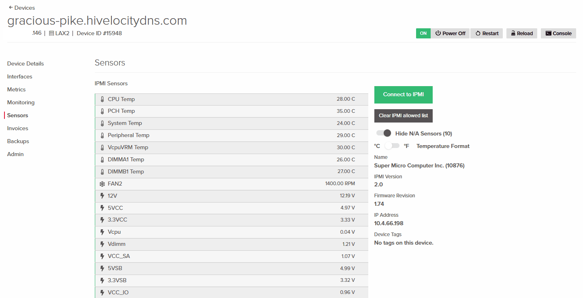Screen dimensions: 583x298
Task: Click the thermometer icon beside DIMMB1 Temp
Action: [102, 172]
